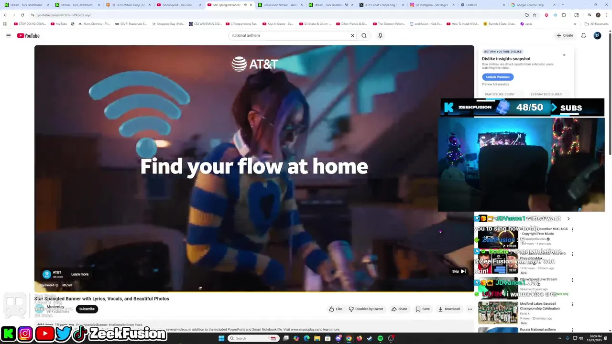Image resolution: width=612 pixels, height=344 pixels.
Task: Share the video
Action: click(x=399, y=309)
